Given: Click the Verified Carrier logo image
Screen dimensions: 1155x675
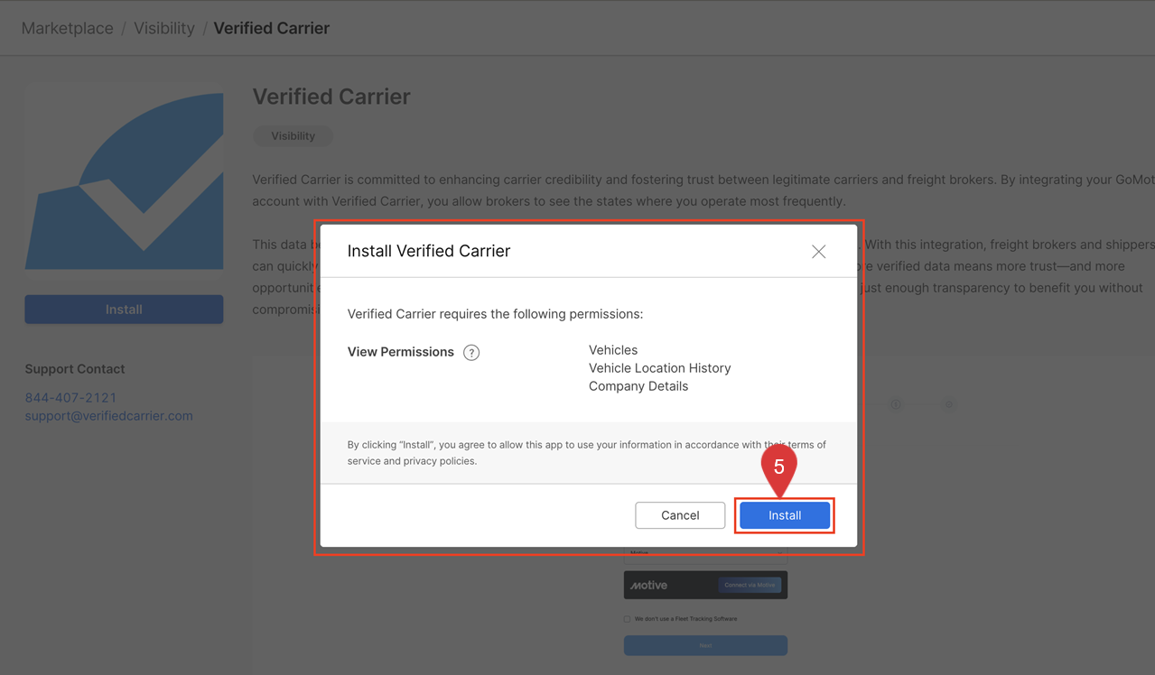Looking at the screenshot, I should pos(124,180).
